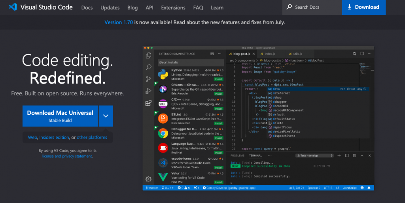The image size is (405, 203).
Task: Click the notification bell in status bar
Action: [x=369, y=188]
